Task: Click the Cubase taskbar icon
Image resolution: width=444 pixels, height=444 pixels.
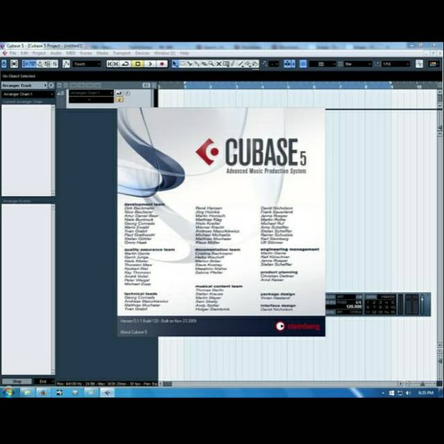Action: pos(107,393)
